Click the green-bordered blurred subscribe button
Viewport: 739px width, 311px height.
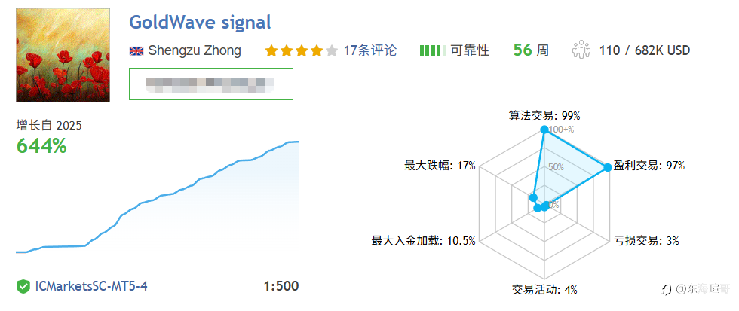(x=211, y=84)
